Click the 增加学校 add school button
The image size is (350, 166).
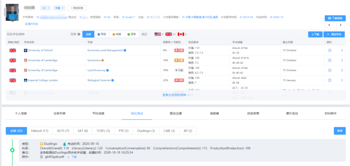pyautogui.click(x=334, y=34)
